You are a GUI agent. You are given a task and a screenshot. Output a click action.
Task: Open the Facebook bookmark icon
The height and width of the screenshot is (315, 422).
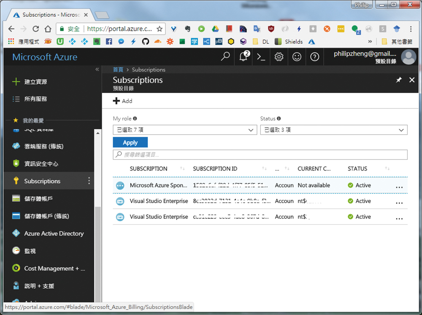tap(109, 41)
